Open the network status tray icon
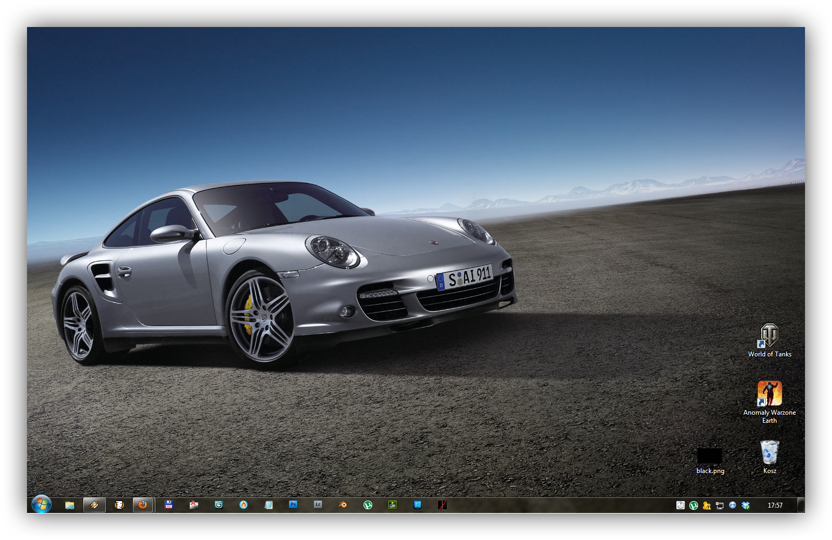Screen dimensions: 832x540 coord(720,505)
